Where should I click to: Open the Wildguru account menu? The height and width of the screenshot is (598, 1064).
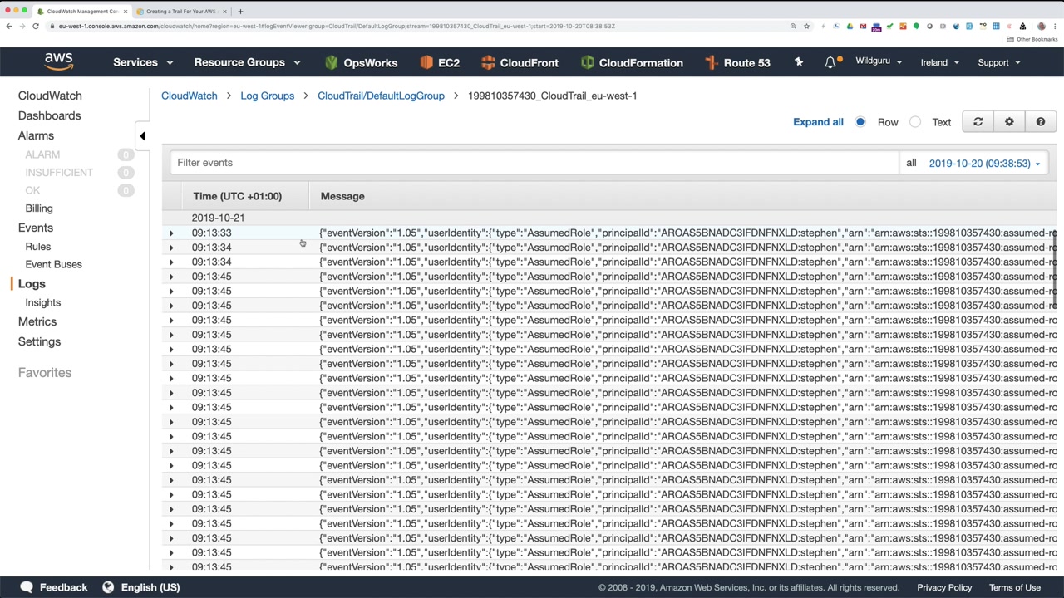878,62
